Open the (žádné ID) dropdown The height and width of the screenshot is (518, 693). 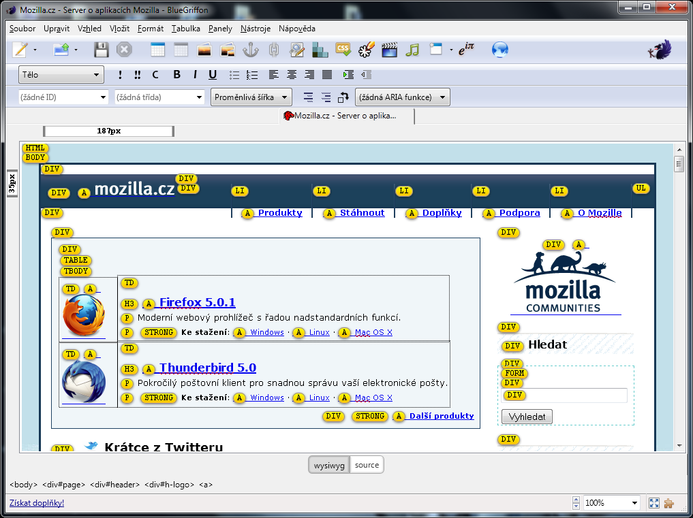click(x=63, y=97)
